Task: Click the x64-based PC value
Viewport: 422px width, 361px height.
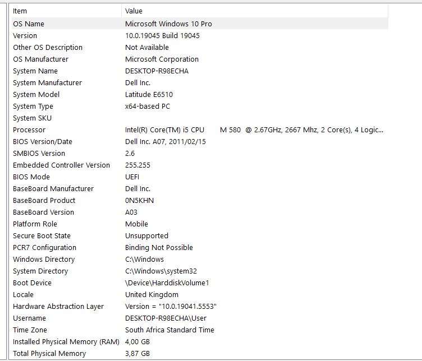Action: [148, 106]
